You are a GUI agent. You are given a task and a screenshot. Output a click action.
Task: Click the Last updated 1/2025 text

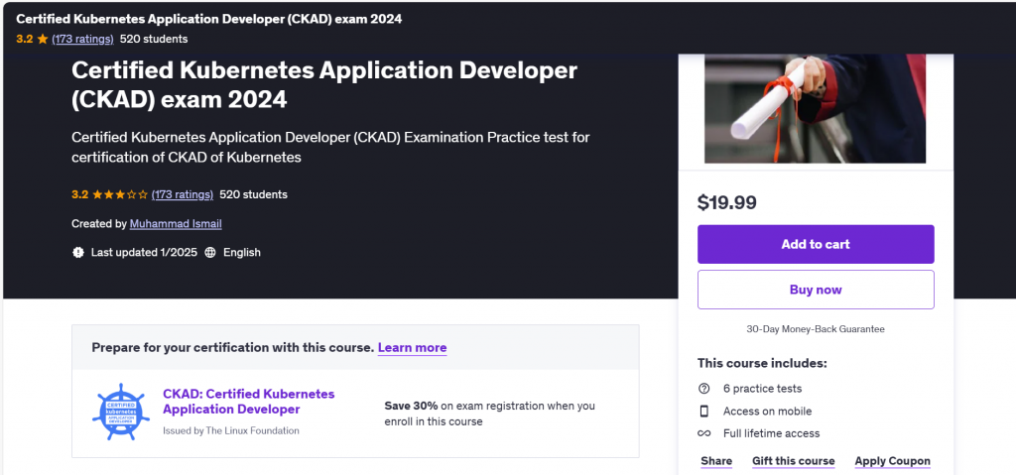(x=144, y=253)
